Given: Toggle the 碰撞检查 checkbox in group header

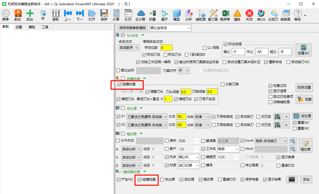Looking at the screenshot, I should click(x=119, y=84).
